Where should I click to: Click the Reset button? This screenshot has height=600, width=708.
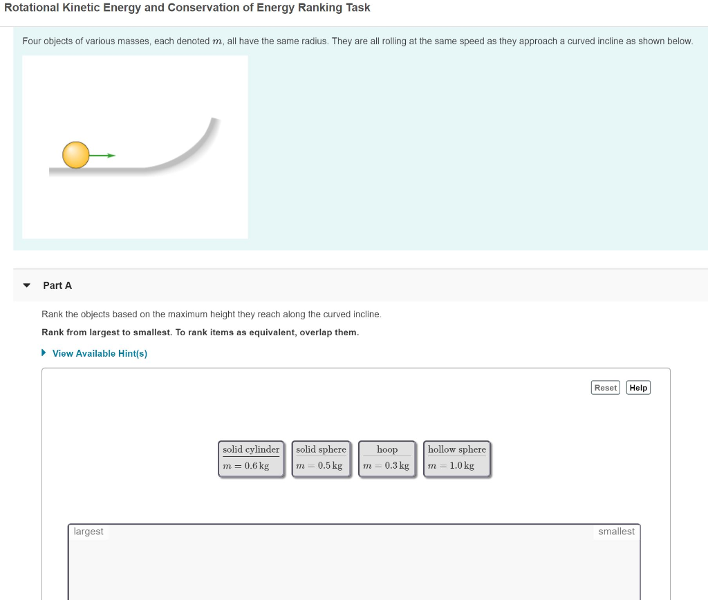605,387
